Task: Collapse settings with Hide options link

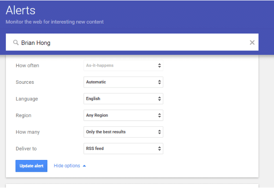Action: [x=70, y=166]
